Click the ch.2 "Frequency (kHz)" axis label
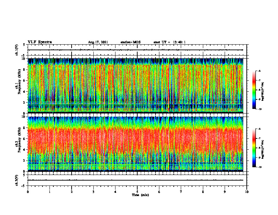Viewport: 278px width, 215px height. pos(20,140)
